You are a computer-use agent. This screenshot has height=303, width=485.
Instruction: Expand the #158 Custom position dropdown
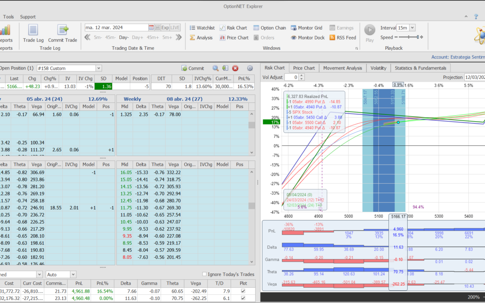(98, 68)
